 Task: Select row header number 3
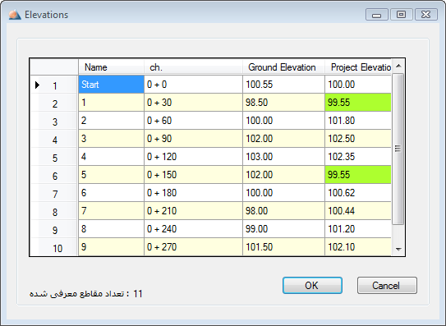coord(54,121)
